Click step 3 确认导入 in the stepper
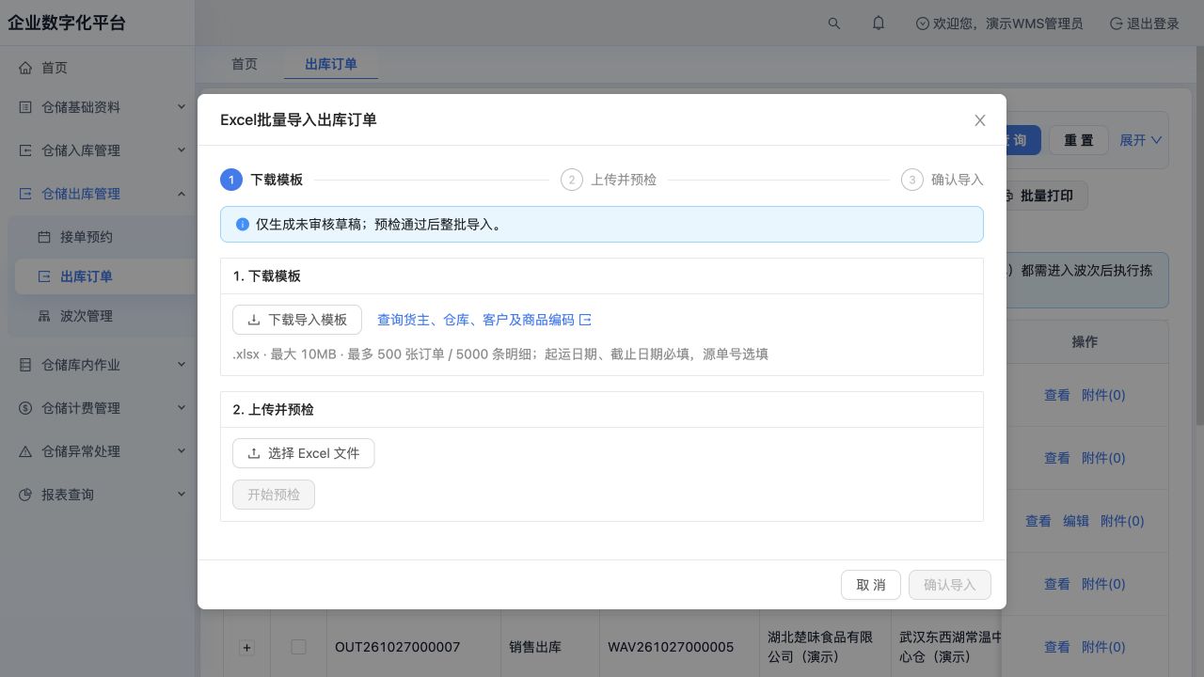 [942, 180]
